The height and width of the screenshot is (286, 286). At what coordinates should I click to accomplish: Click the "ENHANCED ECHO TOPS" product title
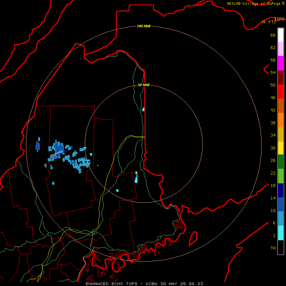tap(112, 284)
